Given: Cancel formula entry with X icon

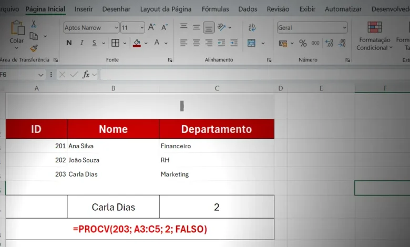Looking at the screenshot, I should click(x=62, y=75).
